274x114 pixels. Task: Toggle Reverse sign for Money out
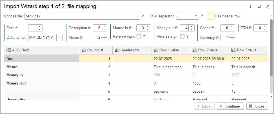point(182,36)
